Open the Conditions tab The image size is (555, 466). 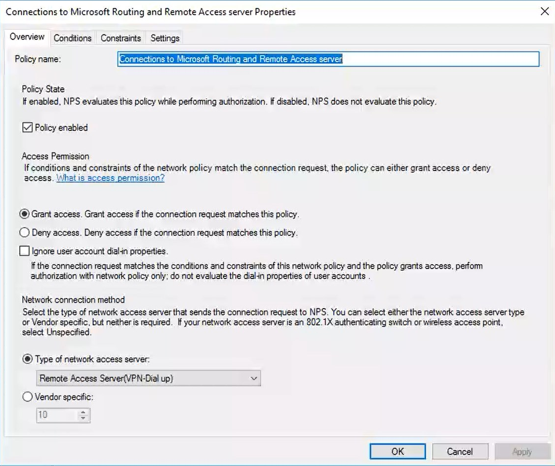(73, 38)
